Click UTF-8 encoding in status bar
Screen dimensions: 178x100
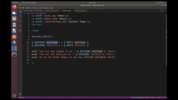pyautogui.click(x=152, y=97)
